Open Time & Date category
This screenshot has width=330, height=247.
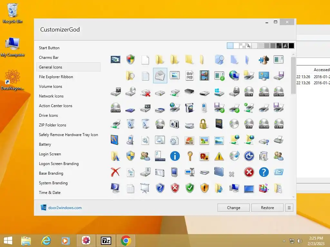(x=50, y=193)
